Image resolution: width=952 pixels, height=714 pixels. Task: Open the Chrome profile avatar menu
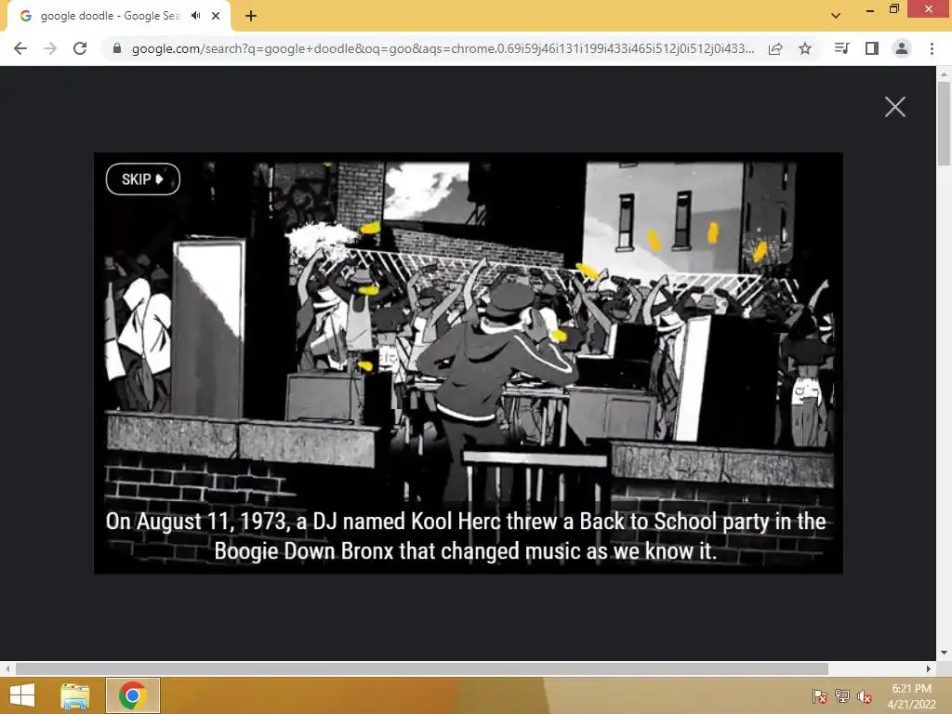point(902,48)
